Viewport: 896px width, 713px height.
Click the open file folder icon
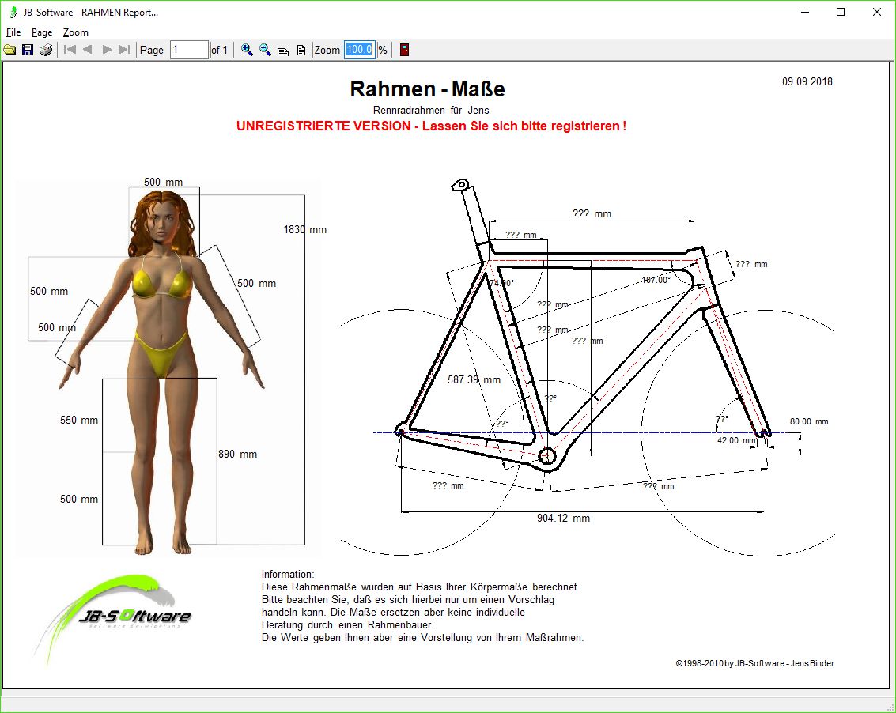(9, 50)
